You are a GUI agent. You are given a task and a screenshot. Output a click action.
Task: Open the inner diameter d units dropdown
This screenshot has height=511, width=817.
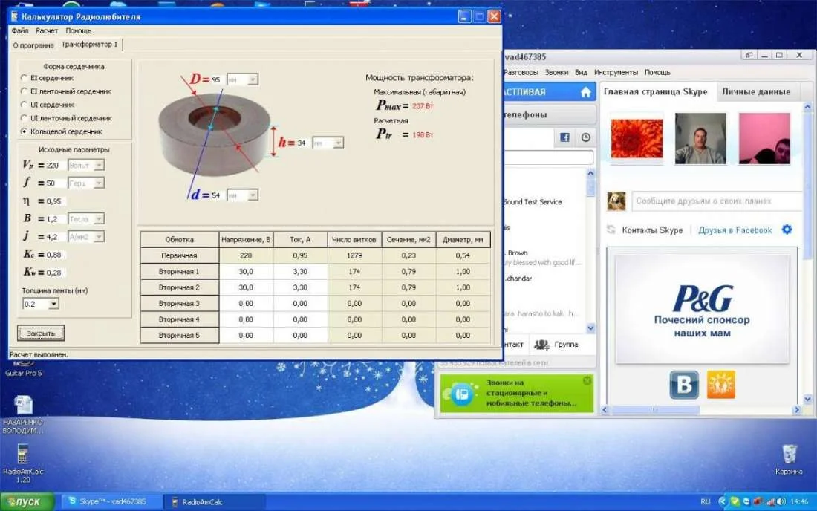pos(253,195)
